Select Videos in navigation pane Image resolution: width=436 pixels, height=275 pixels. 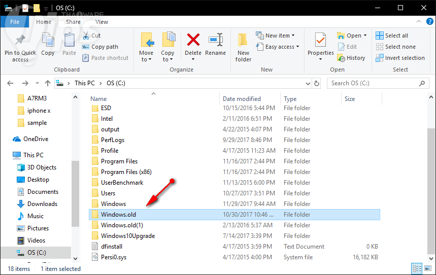31,240
